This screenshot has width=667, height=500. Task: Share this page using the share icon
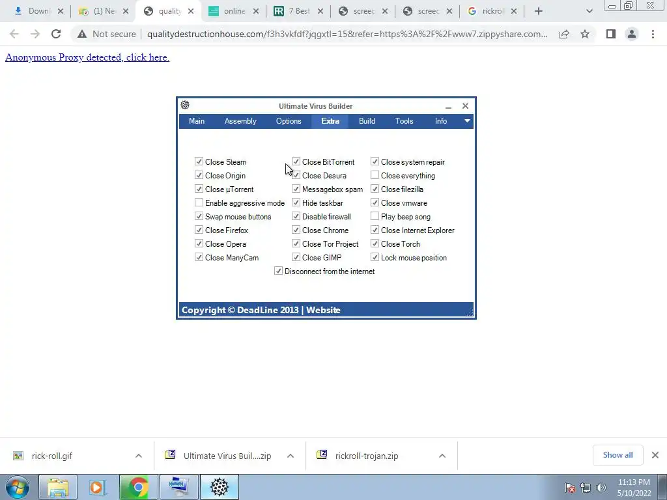[564, 34]
